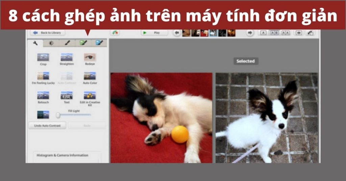The image size is (346, 181).
Task: Apply I'm Feeling Lucky fix
Action: pos(43,78)
